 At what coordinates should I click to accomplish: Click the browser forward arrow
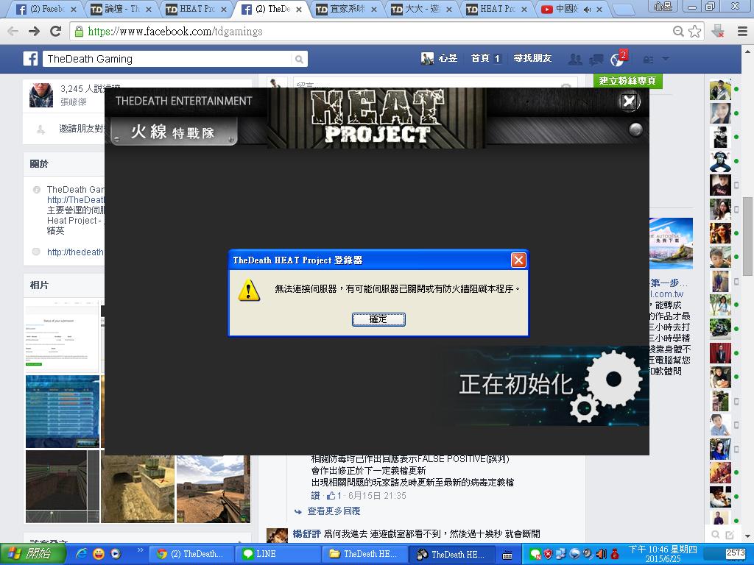tap(34, 32)
